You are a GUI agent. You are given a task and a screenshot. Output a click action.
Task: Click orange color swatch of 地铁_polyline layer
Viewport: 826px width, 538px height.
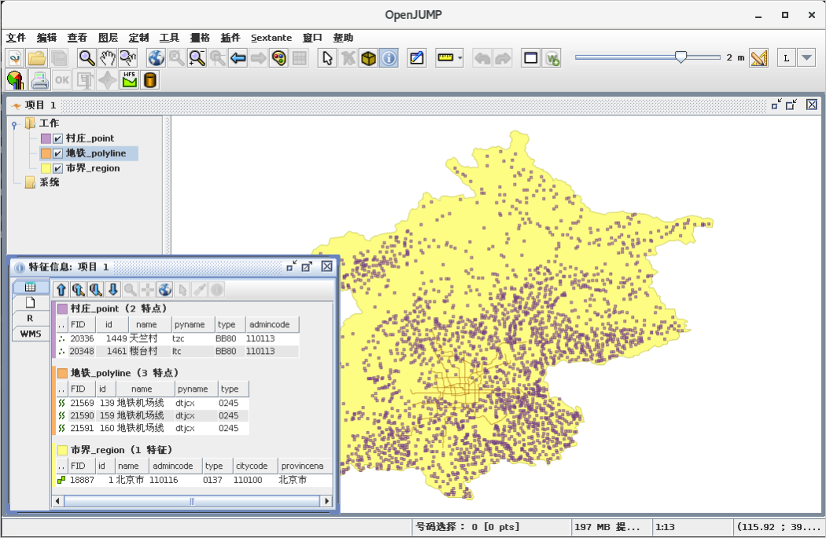pos(46,153)
